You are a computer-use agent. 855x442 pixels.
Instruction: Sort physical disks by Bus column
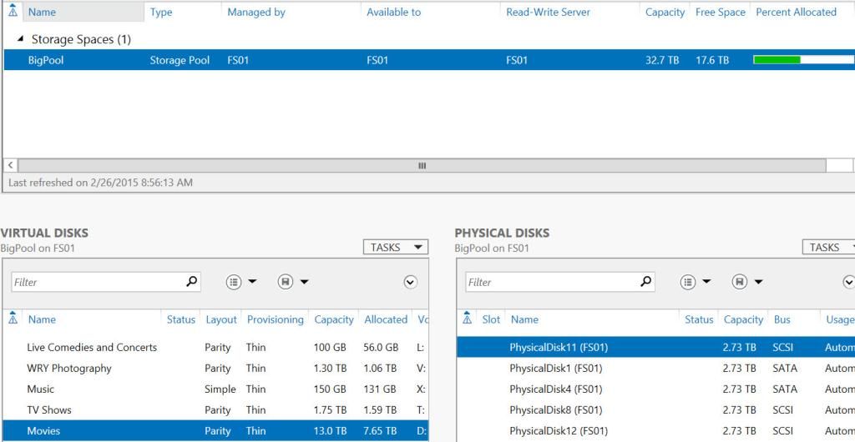point(782,319)
